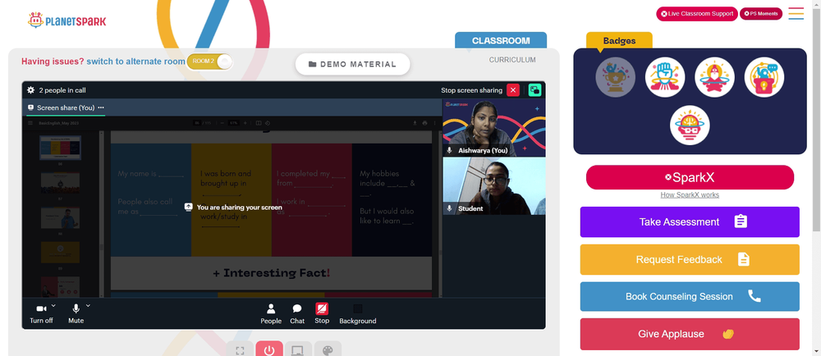Open How SparkX works link

point(690,195)
